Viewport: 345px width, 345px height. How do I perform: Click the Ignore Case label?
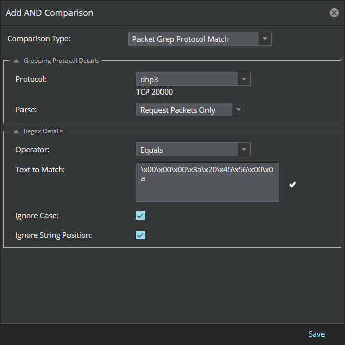point(37,216)
